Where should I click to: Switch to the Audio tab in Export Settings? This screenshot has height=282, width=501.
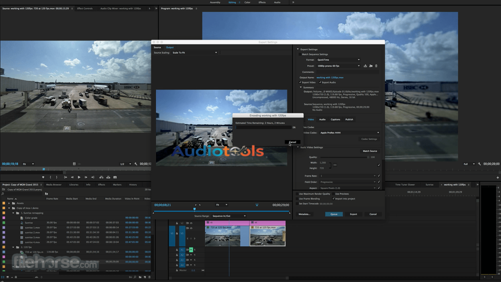(322, 119)
